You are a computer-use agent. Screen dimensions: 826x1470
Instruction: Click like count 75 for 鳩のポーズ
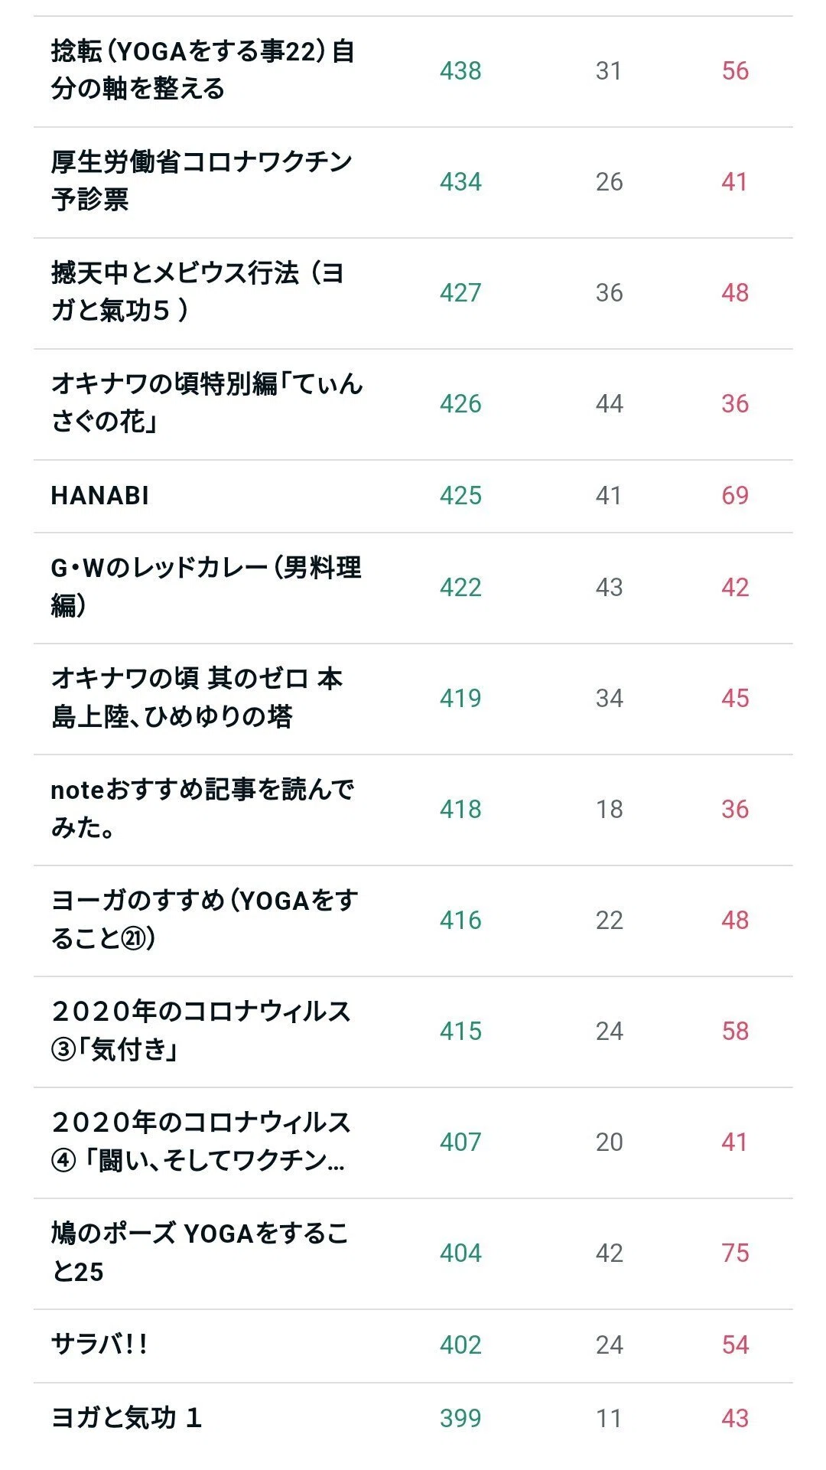[735, 1253]
